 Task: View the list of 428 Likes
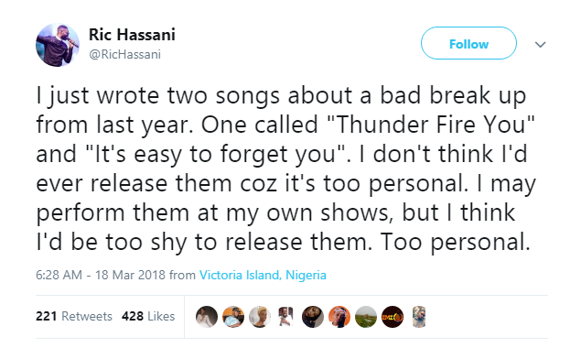pos(148,316)
